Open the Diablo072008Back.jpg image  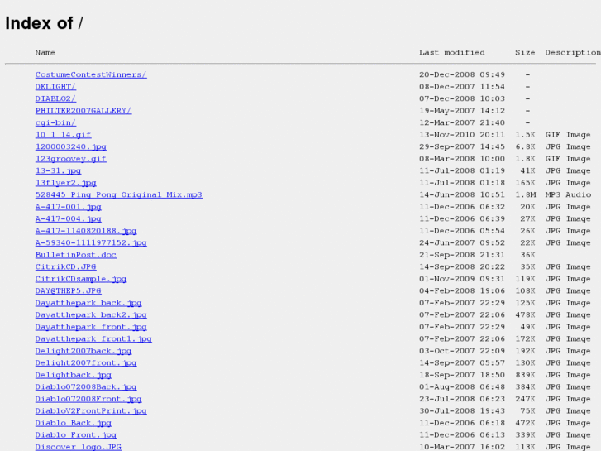click(x=86, y=387)
